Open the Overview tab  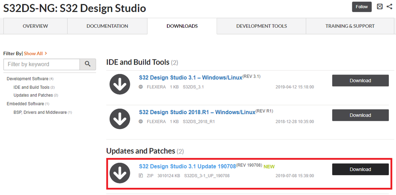click(x=35, y=26)
